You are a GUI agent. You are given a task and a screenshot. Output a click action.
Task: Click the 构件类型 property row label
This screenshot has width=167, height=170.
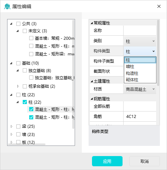click(101, 51)
